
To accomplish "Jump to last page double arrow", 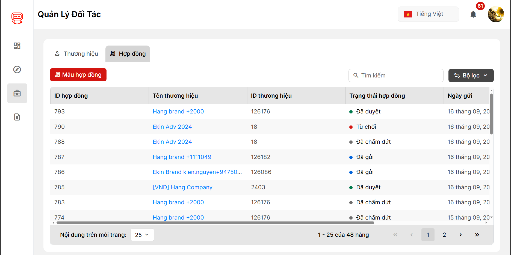I will click(477, 235).
